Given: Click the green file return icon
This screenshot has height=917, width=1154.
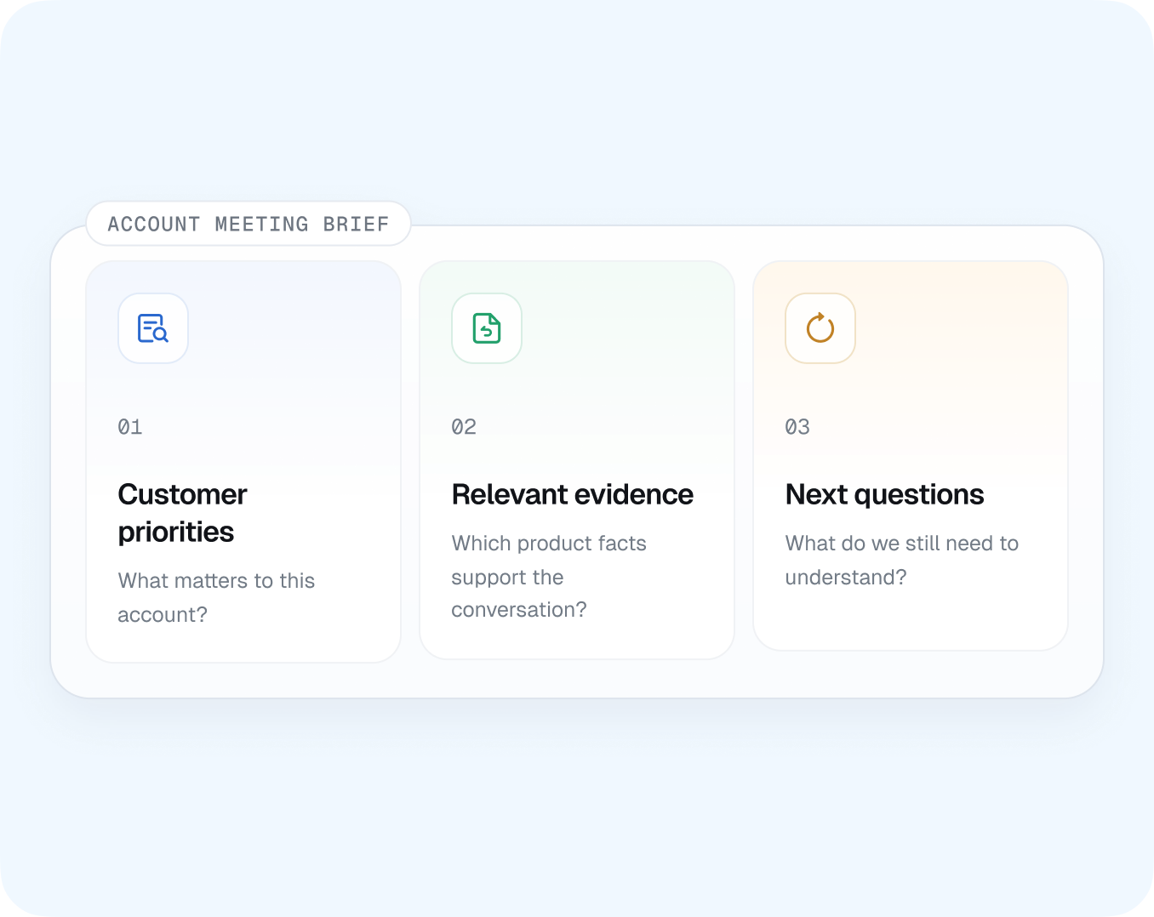Looking at the screenshot, I should (x=487, y=328).
